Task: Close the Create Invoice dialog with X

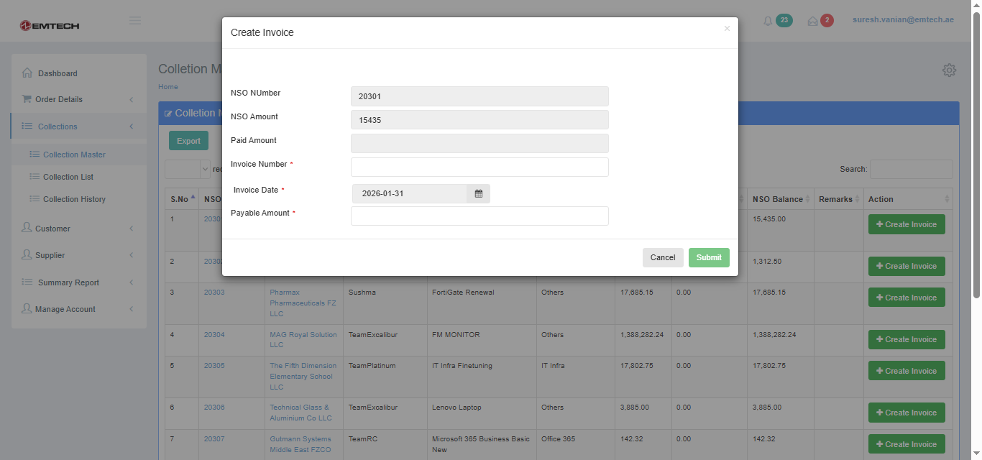Action: [727, 29]
